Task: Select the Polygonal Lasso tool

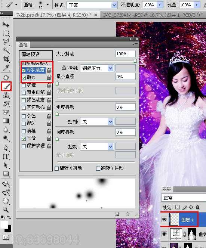Action: 6,42
